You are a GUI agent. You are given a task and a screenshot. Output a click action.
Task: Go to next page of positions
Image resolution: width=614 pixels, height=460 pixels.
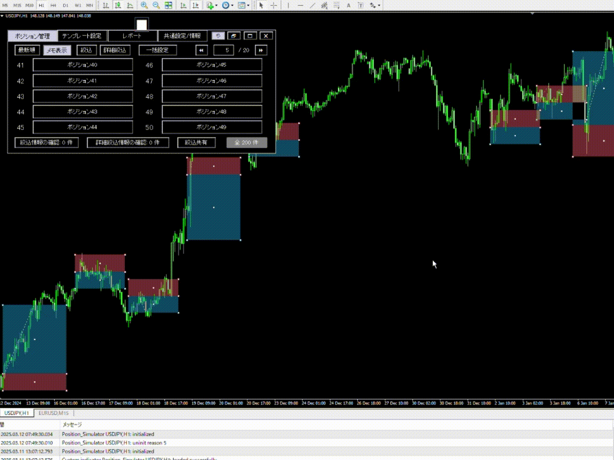pos(261,50)
